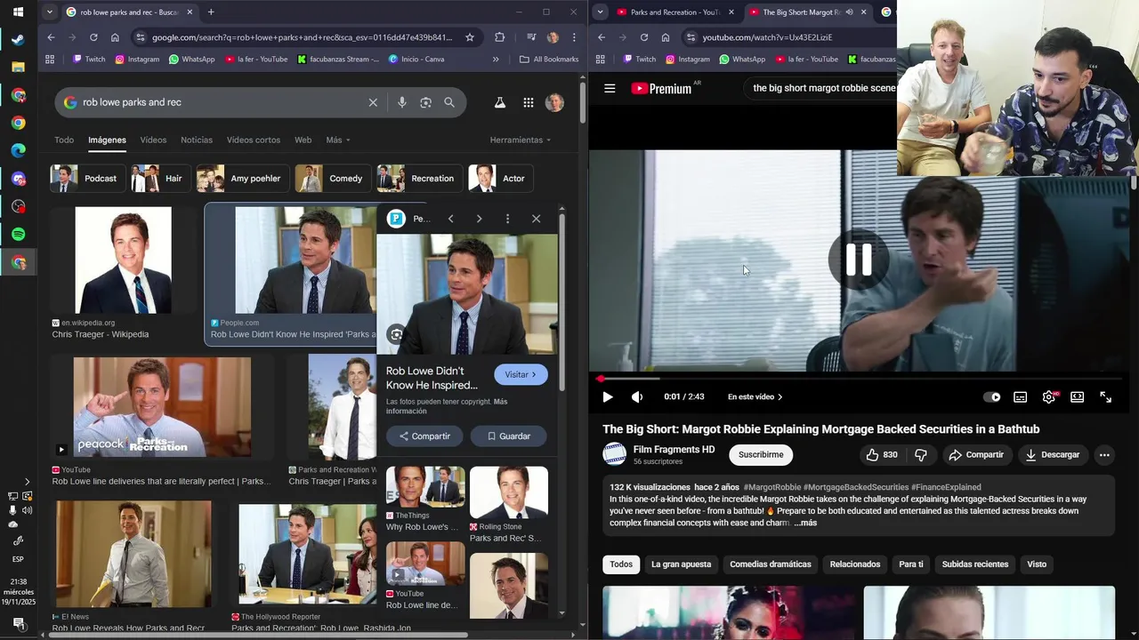The width and height of the screenshot is (1139, 640).
Task: Like the Big Short video
Action: pos(881,455)
